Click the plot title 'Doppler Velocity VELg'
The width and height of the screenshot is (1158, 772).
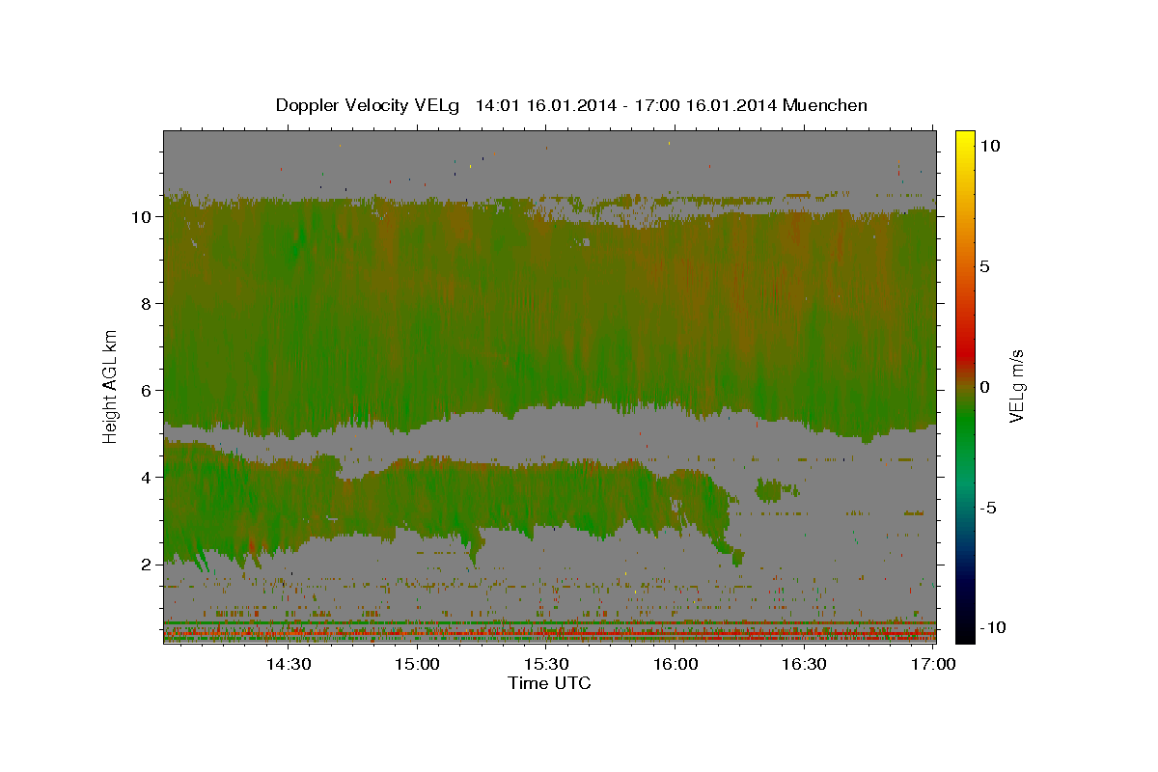pyautogui.click(x=369, y=105)
